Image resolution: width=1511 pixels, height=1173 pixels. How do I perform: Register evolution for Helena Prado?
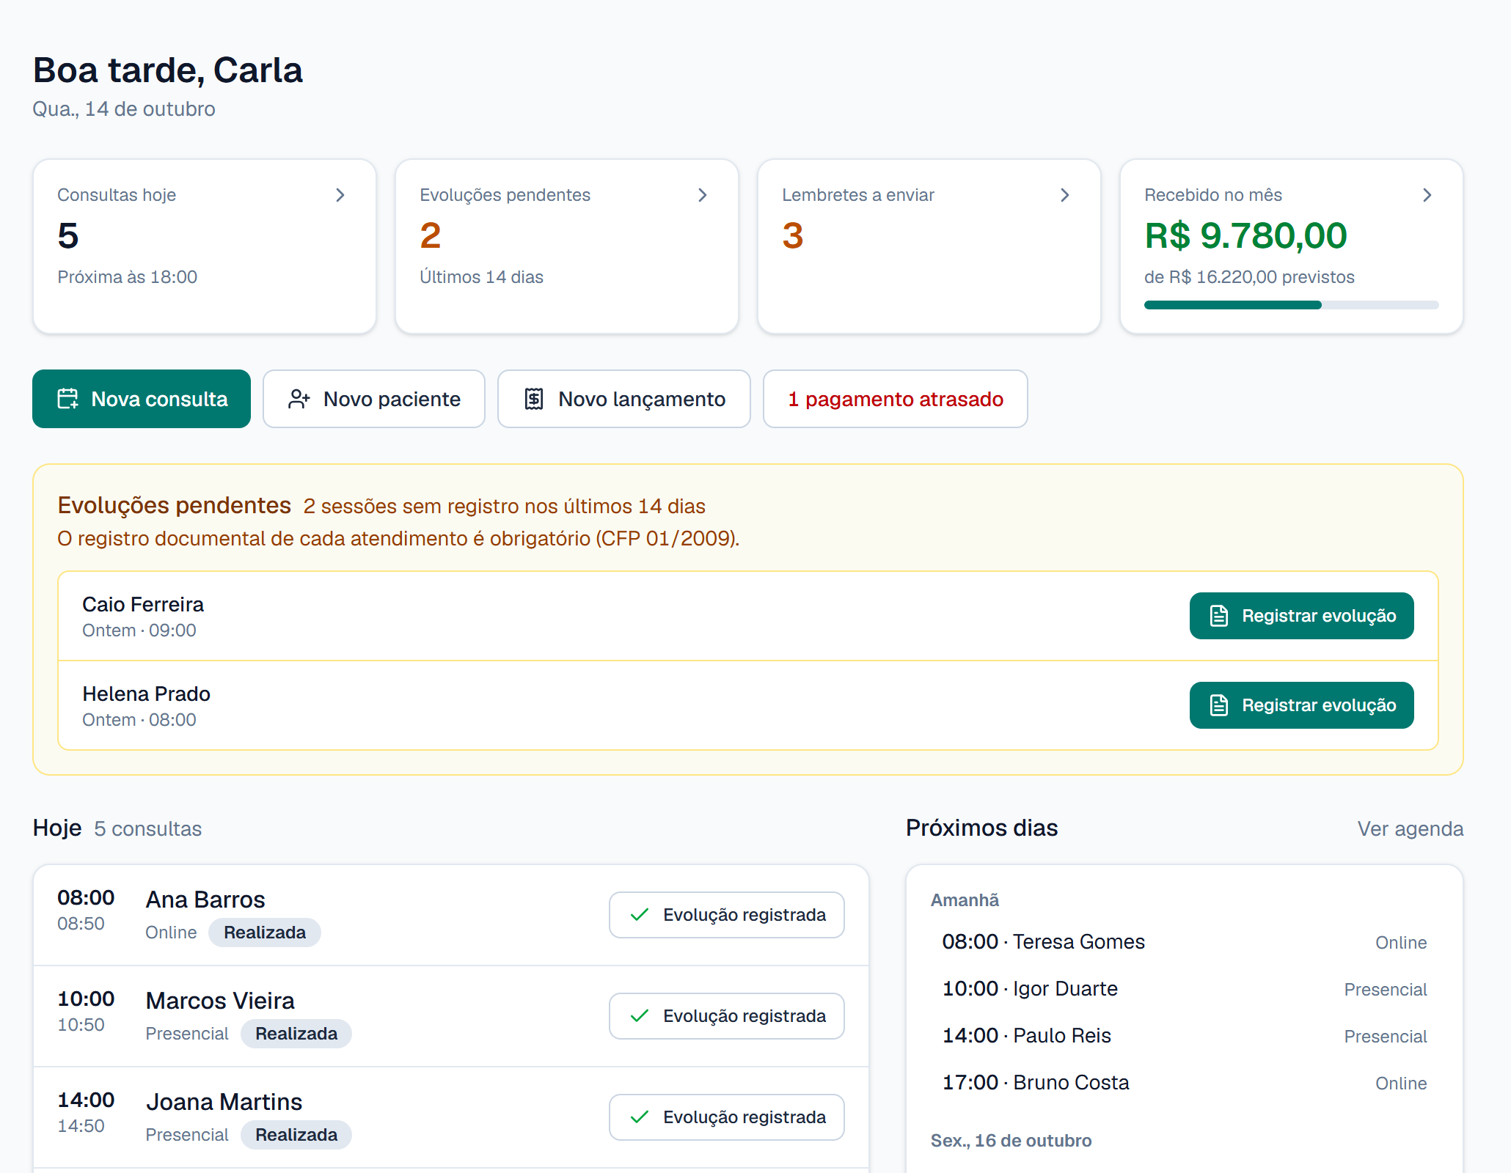(1302, 705)
